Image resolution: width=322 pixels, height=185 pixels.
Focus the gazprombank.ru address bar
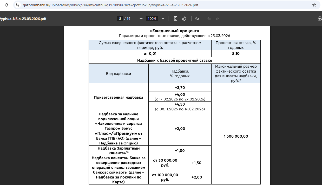tap(104, 5)
